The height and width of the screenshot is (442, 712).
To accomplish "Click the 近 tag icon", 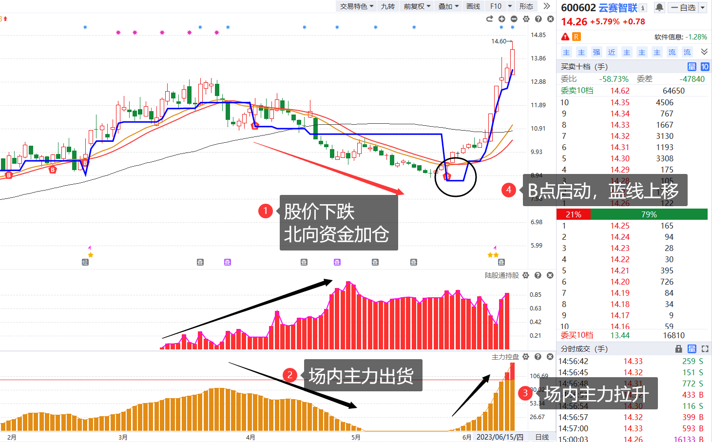I will [x=612, y=52].
